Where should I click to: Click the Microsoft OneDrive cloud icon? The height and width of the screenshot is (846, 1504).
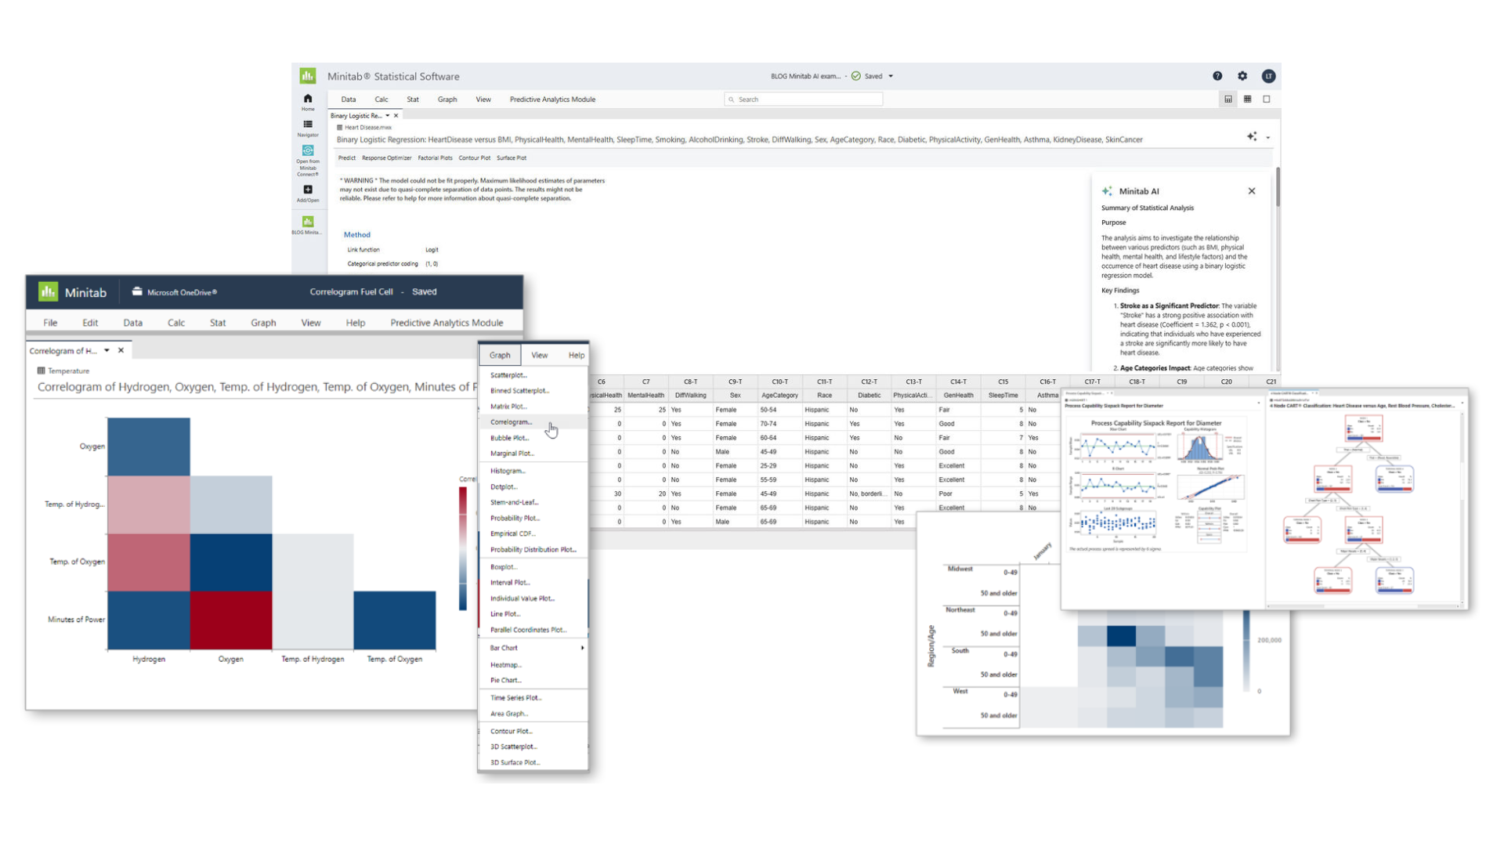137,291
